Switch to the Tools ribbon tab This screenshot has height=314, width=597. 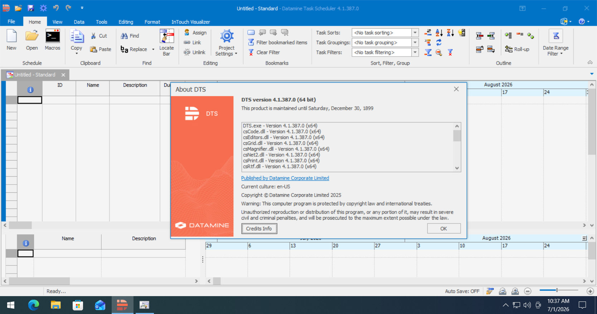point(102,22)
